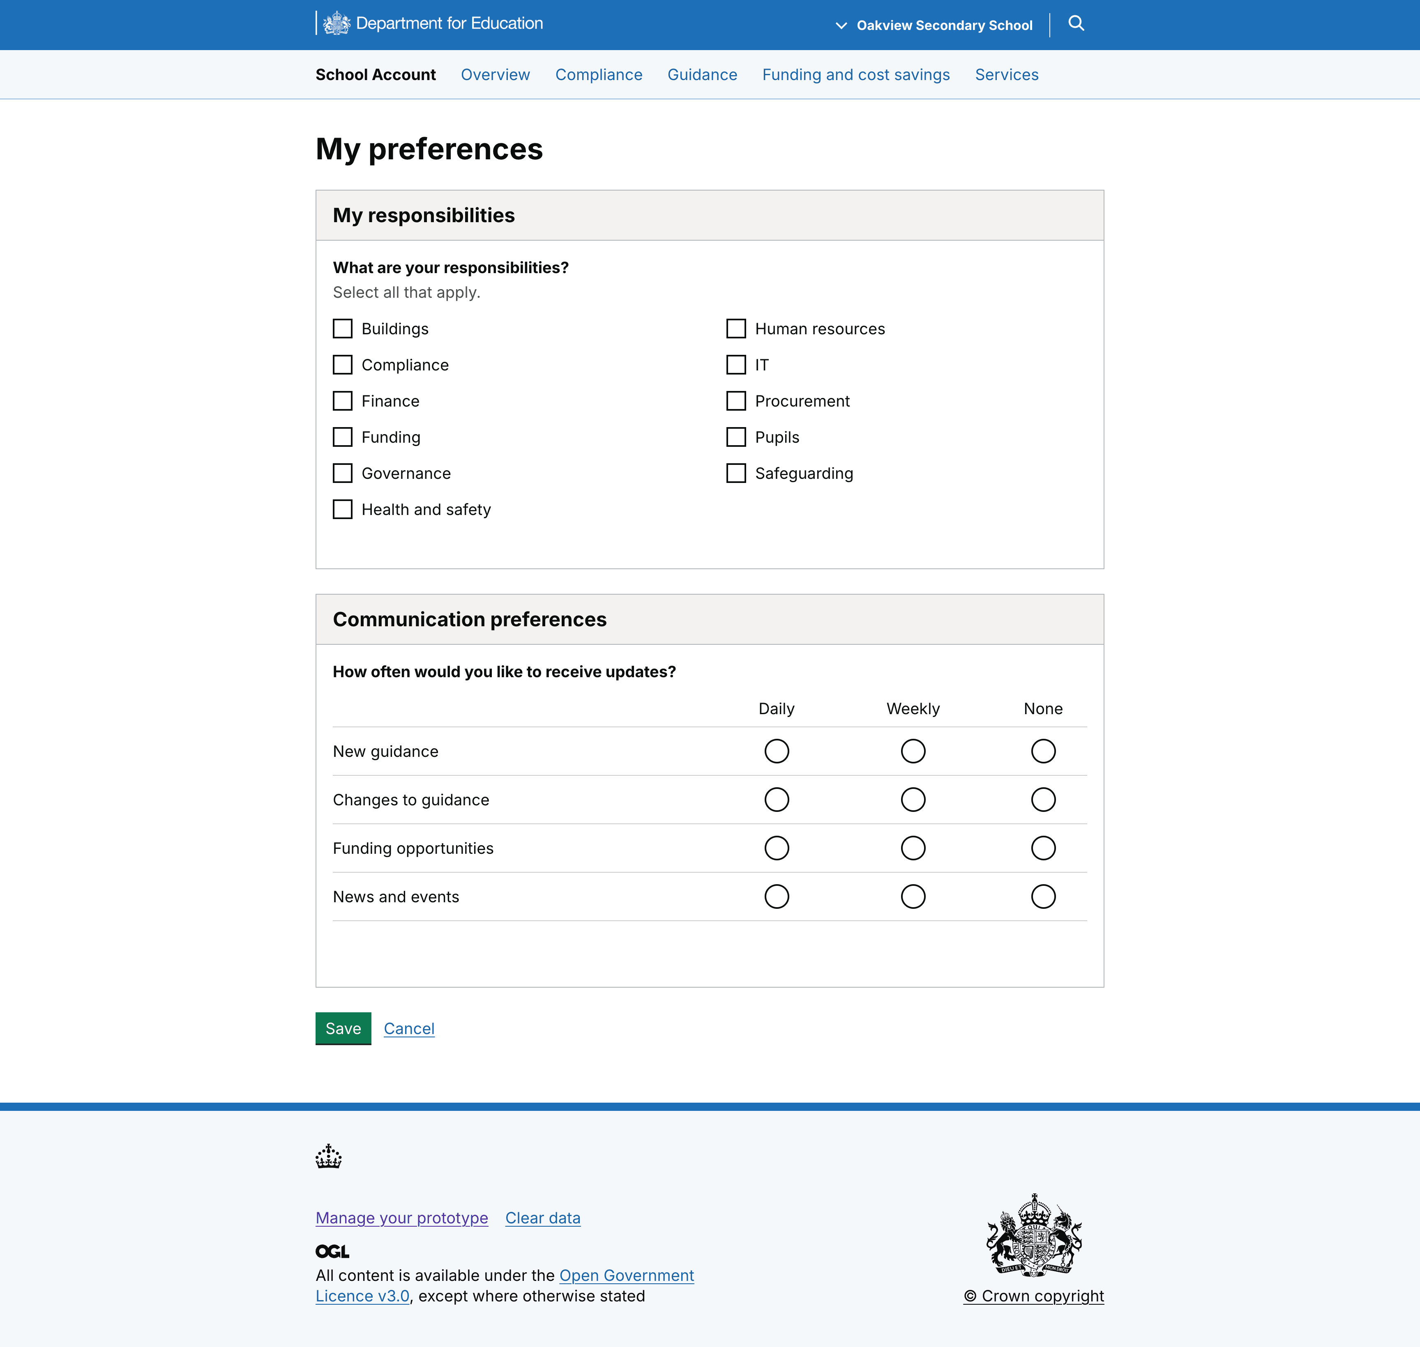This screenshot has width=1420, height=1347.
Task: Select None for Funding opportunities
Action: 1043,848
